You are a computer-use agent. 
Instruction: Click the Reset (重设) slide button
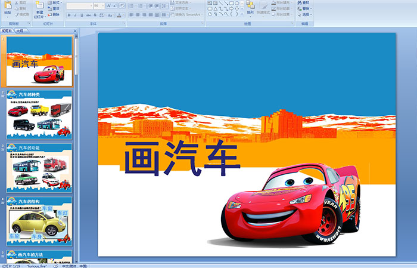[x=54, y=8]
